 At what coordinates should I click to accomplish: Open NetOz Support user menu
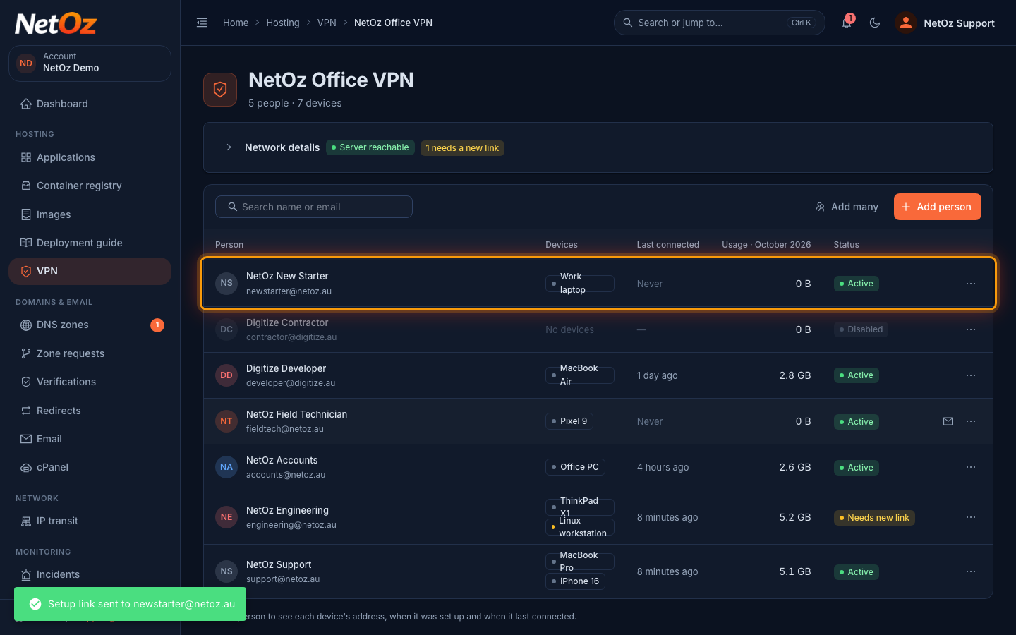pos(945,23)
